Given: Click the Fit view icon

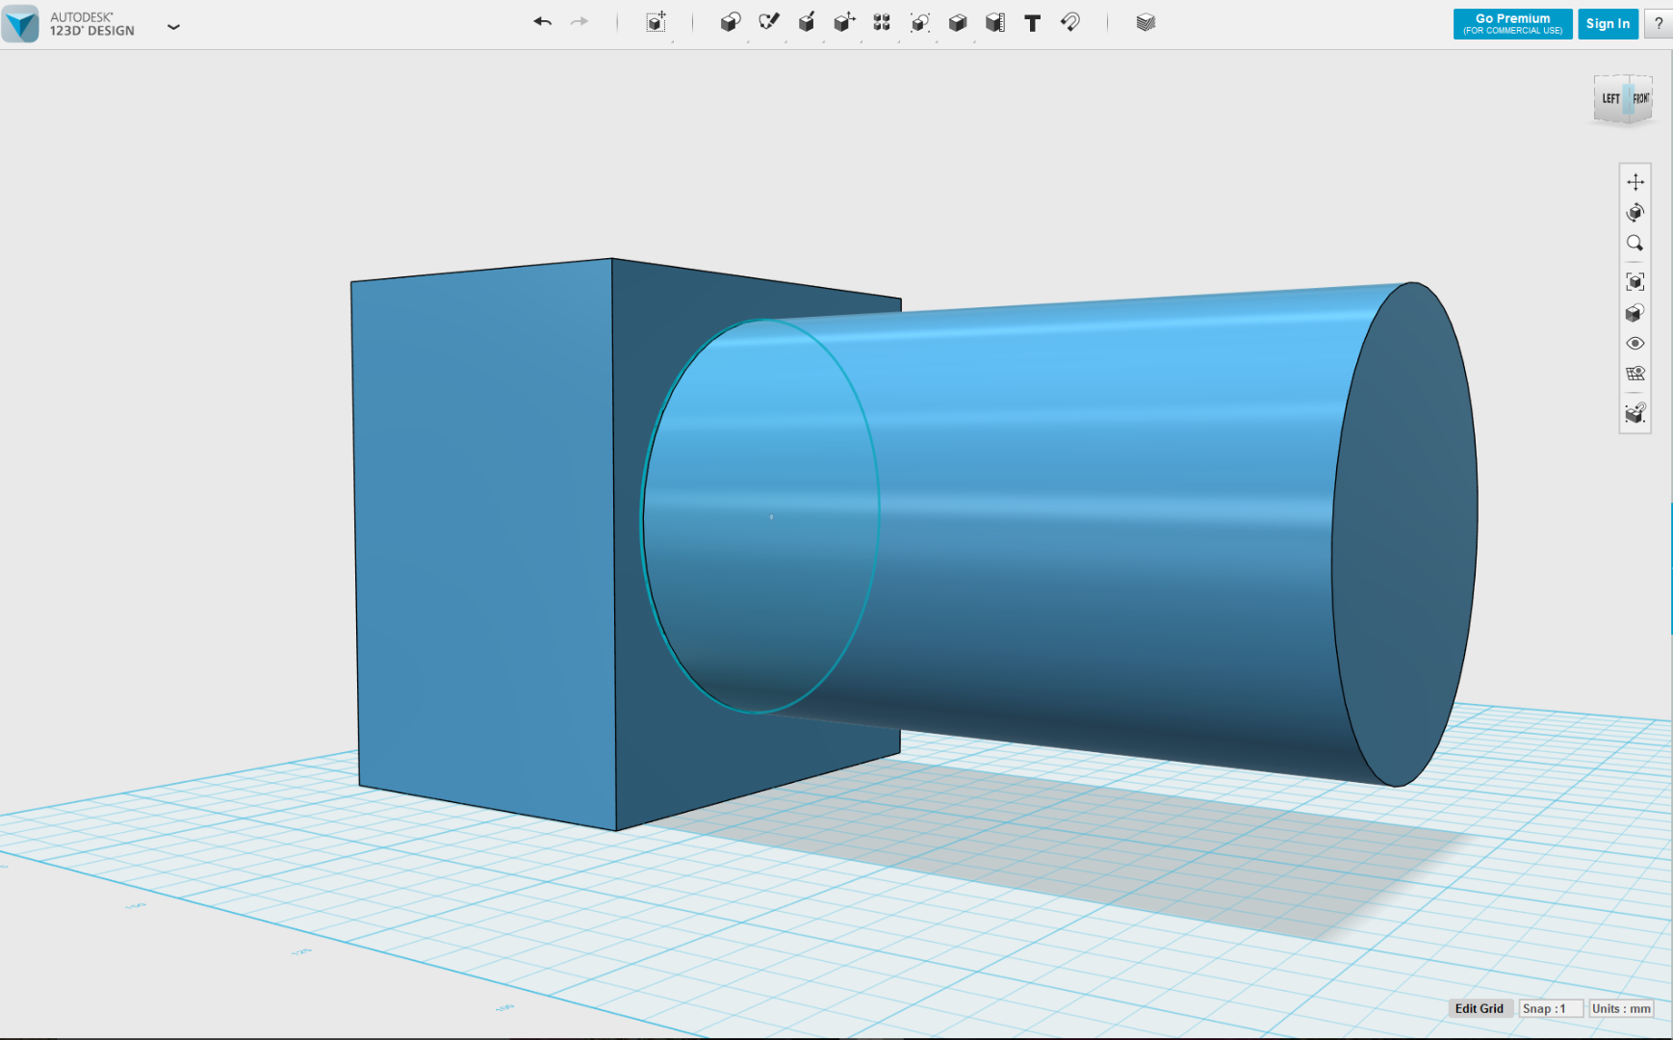Looking at the screenshot, I should coord(1634,281).
